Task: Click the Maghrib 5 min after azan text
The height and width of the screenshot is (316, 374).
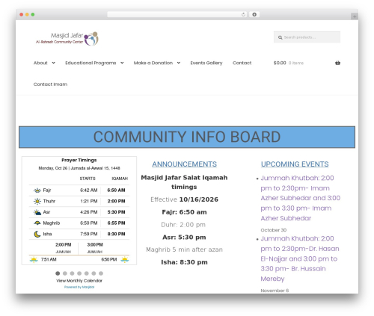Action: point(184,250)
